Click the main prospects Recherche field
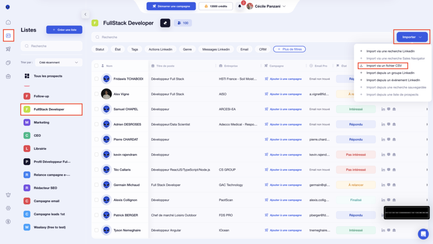 (x=242, y=37)
